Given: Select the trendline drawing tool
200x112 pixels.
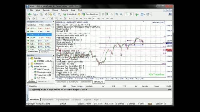Looking at the screenshot, I should (x=47, y=18).
